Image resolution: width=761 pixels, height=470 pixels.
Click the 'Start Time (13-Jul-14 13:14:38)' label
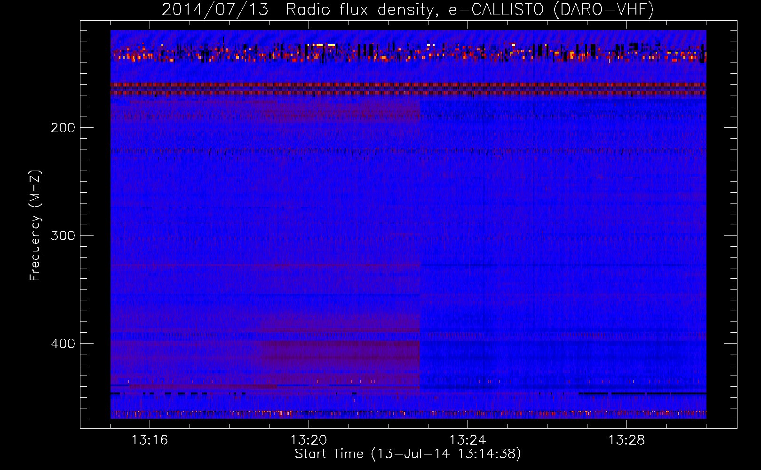408,454
